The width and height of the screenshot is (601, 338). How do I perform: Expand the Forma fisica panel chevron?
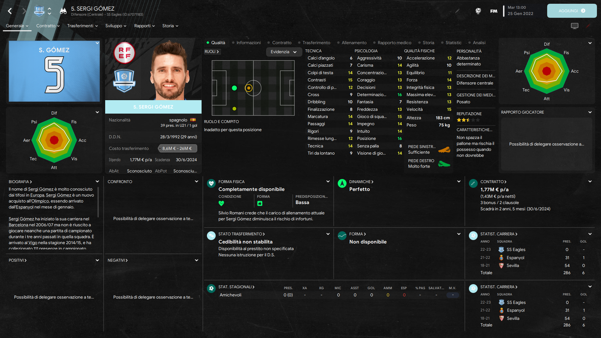pyautogui.click(x=328, y=182)
